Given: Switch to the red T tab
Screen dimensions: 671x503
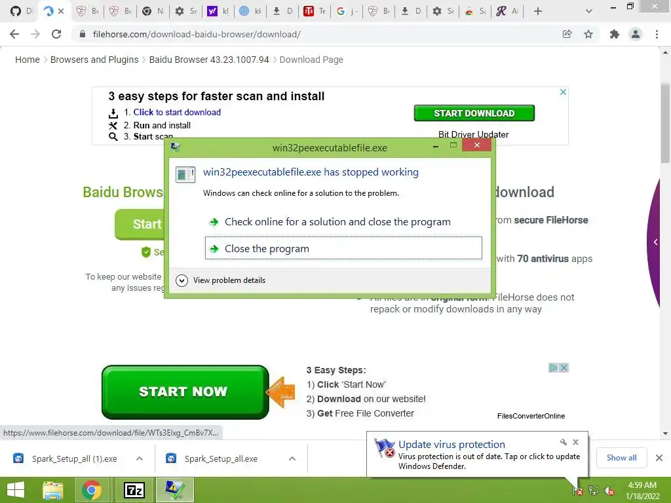Looking at the screenshot, I should click(x=314, y=11).
